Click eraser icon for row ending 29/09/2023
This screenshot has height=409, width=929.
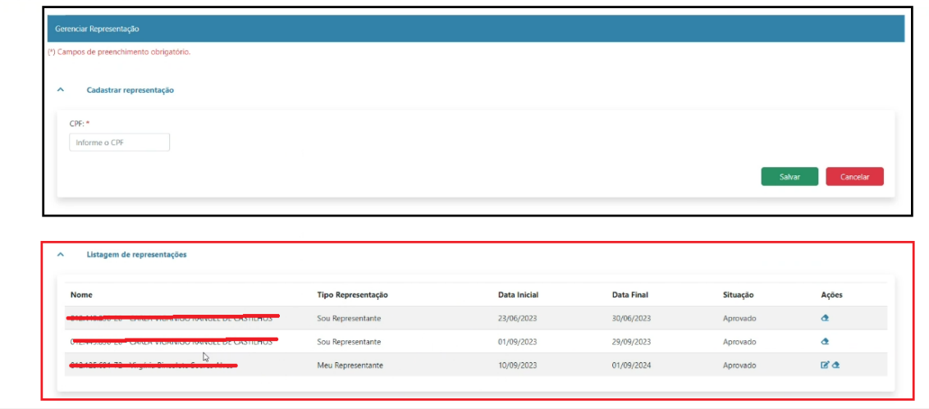point(825,342)
